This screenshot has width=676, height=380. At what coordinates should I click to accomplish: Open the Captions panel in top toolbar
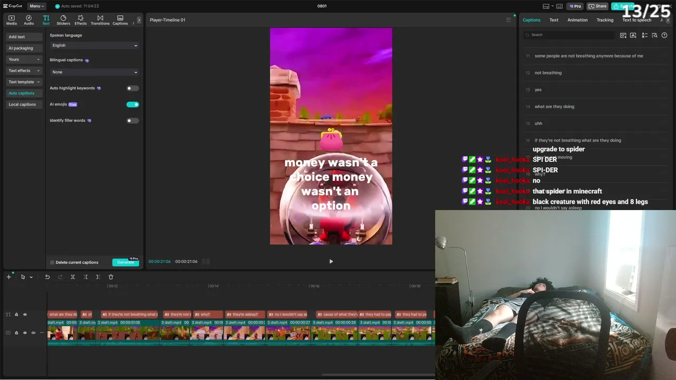point(120,20)
